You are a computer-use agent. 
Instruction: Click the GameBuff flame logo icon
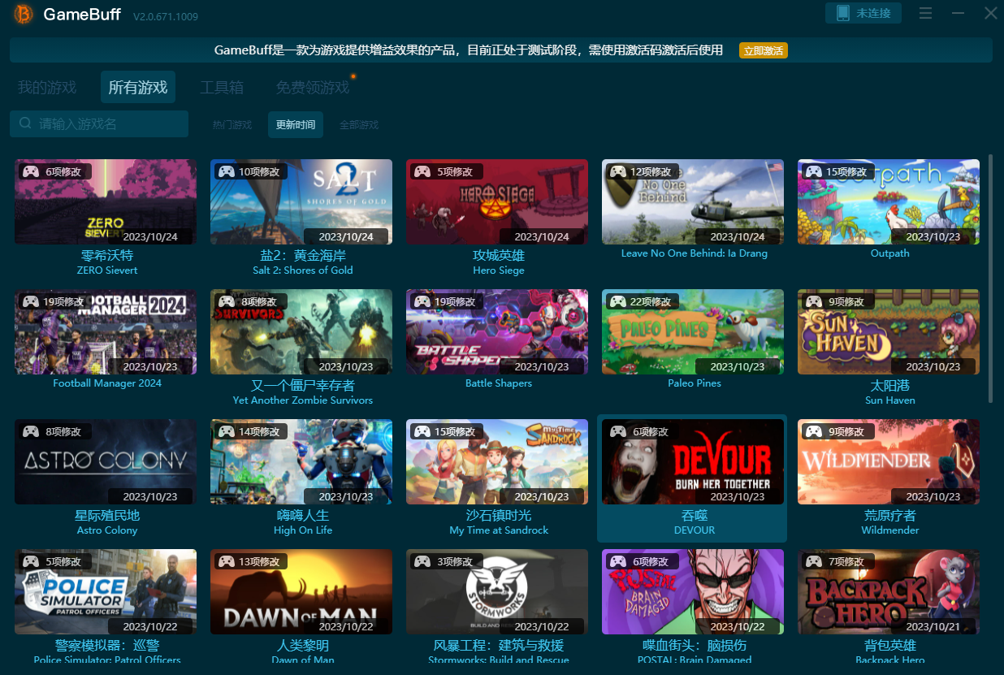(x=24, y=14)
